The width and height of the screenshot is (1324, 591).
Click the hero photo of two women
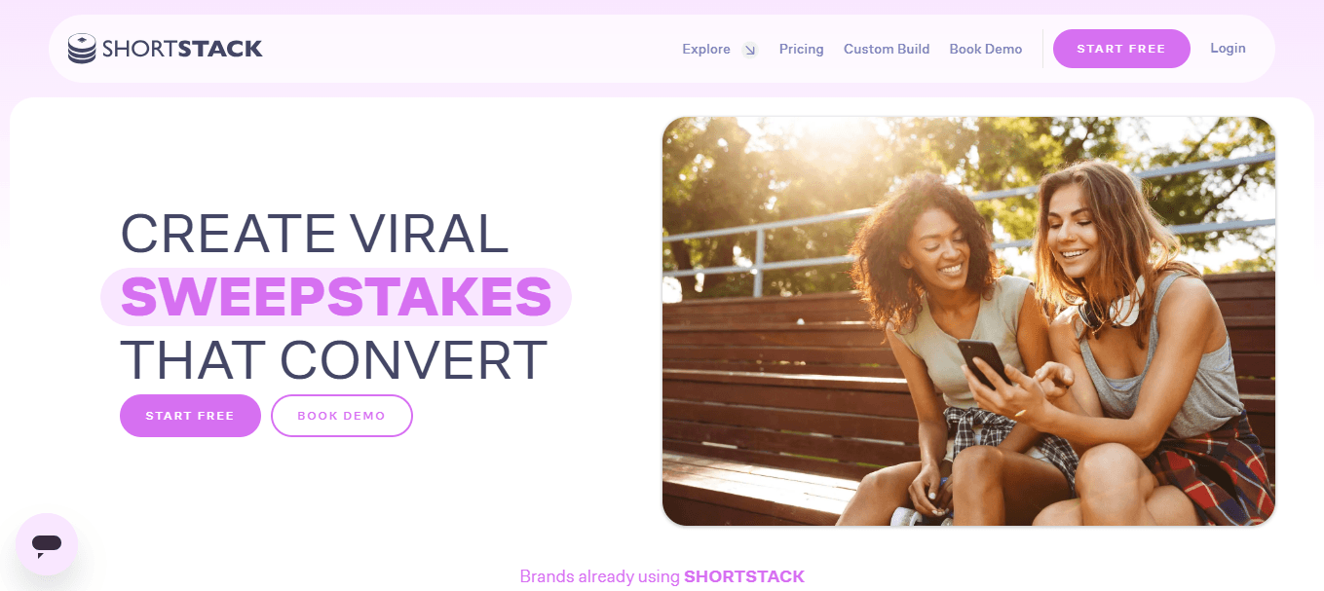point(968,321)
